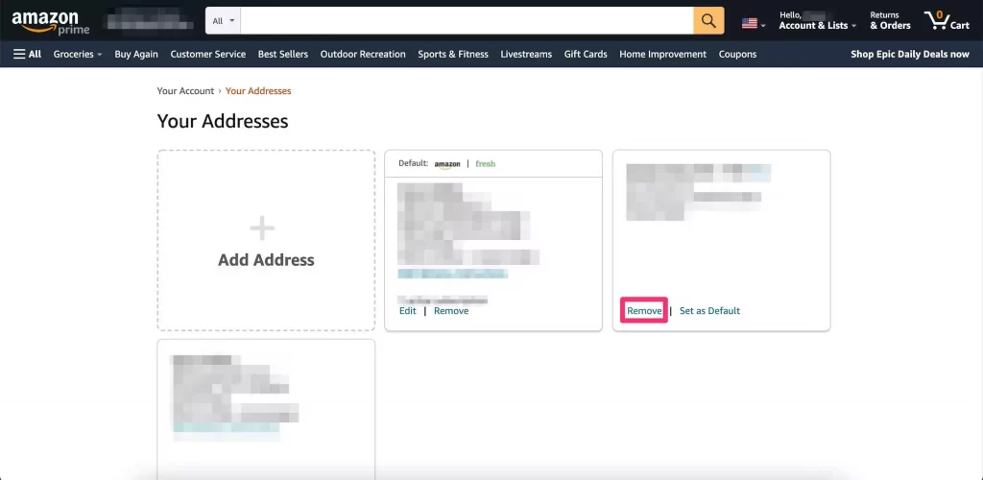Select Gift Cards in navigation bar
Image resolution: width=983 pixels, height=480 pixels.
[586, 55]
